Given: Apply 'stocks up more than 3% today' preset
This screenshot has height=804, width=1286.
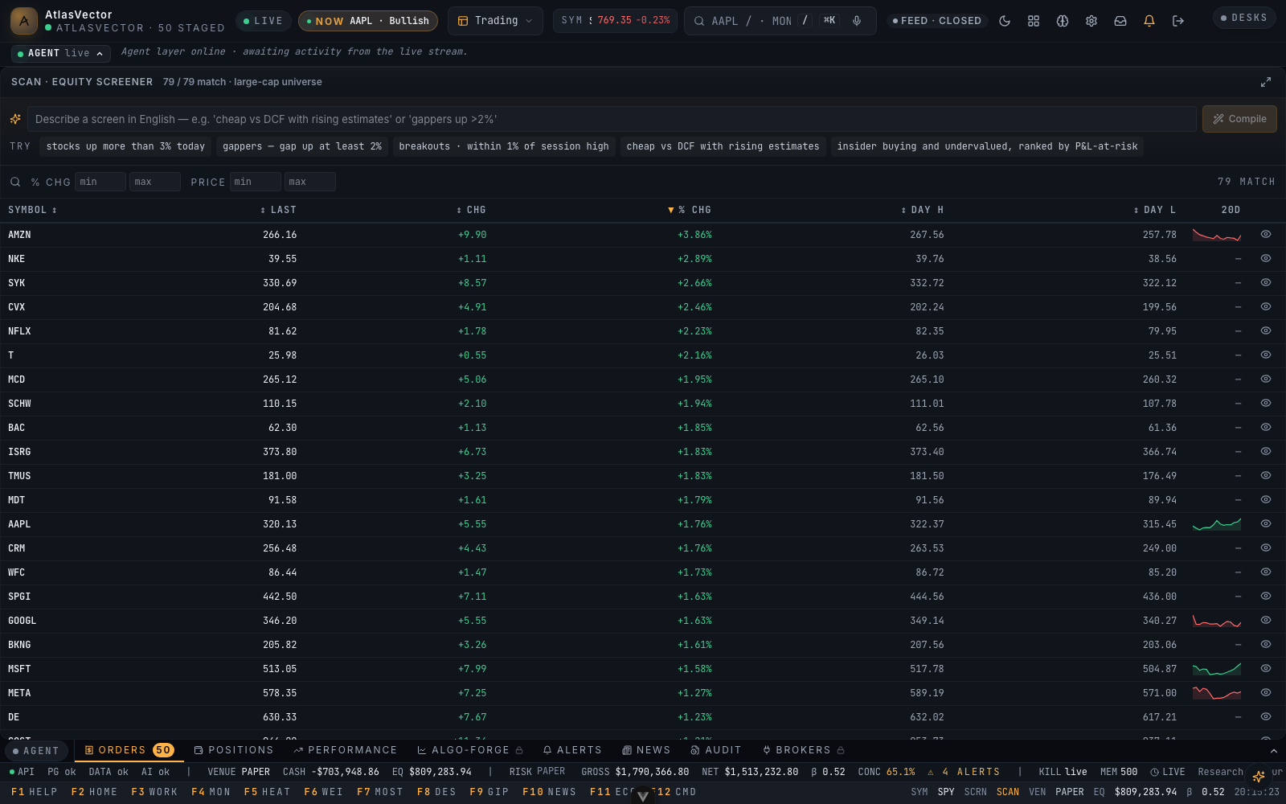Looking at the screenshot, I should pos(125,146).
